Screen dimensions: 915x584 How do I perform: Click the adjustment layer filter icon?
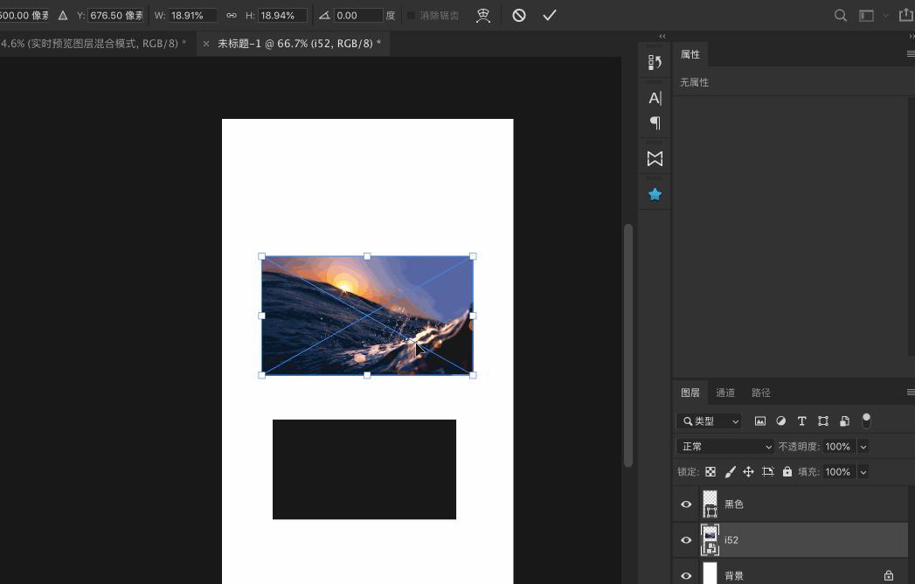point(780,421)
